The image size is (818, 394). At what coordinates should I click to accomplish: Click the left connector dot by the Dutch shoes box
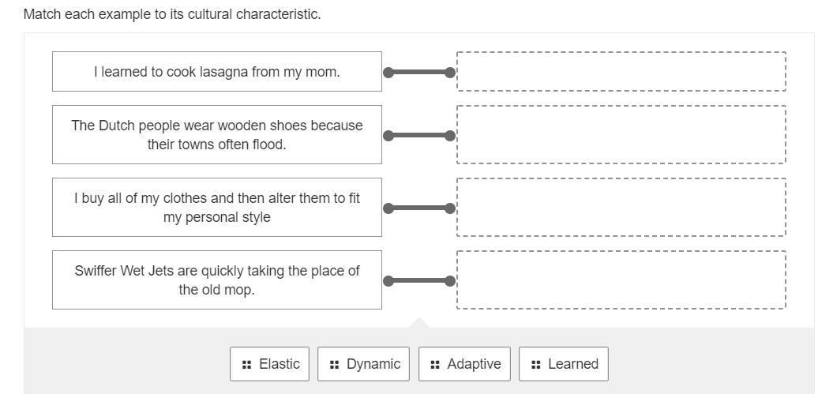coord(388,136)
